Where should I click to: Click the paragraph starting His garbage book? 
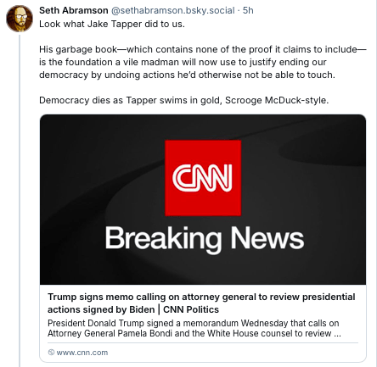[x=203, y=62]
